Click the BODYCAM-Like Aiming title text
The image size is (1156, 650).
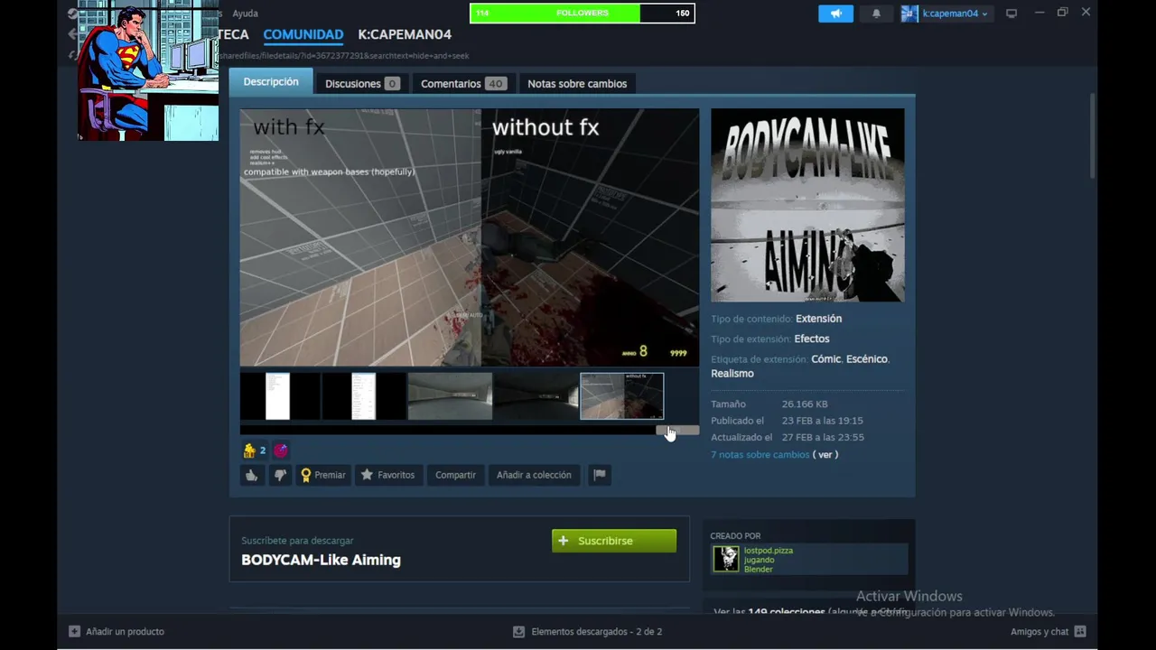click(x=321, y=560)
